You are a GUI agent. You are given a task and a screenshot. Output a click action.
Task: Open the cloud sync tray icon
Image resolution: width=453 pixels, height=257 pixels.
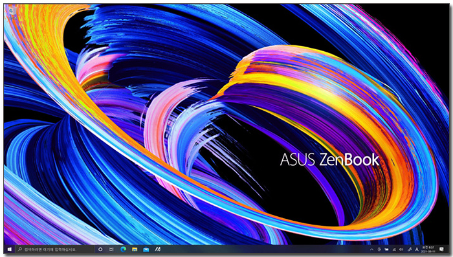pyautogui.click(x=386, y=249)
